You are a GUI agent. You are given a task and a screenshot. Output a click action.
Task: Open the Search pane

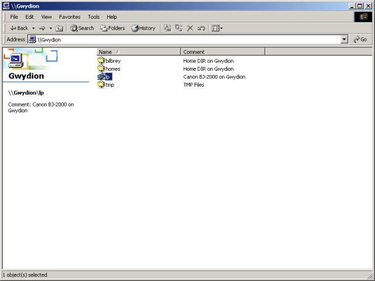coord(82,28)
